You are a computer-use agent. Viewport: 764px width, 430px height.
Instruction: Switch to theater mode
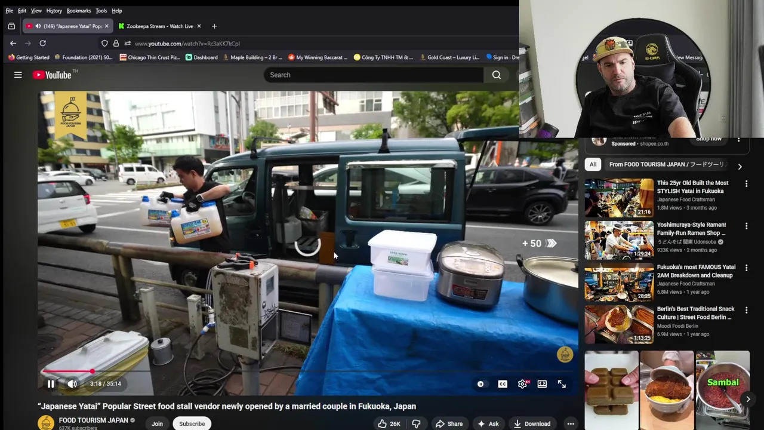[542, 384]
